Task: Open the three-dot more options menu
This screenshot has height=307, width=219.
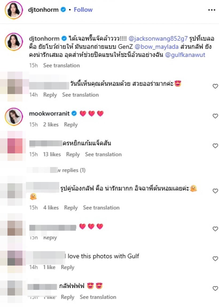Action: tap(212, 10)
